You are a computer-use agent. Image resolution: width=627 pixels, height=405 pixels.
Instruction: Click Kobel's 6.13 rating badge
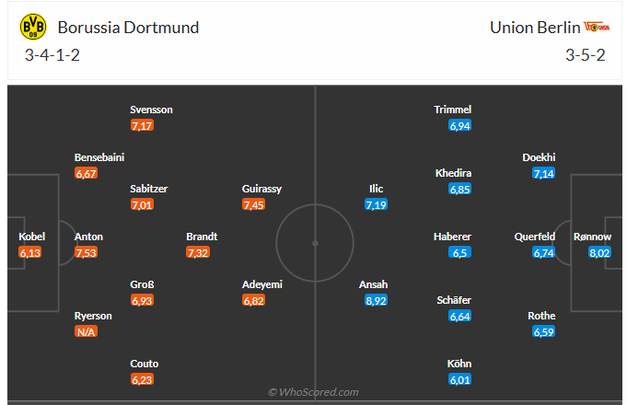[30, 252]
